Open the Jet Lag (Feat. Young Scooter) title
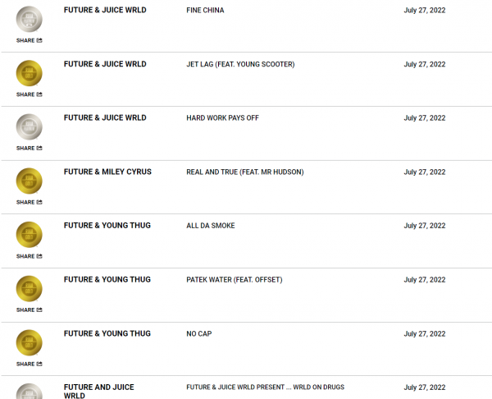This screenshot has width=492, height=399. [x=240, y=64]
